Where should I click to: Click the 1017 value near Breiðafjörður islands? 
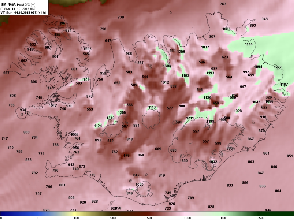(53, 106)
